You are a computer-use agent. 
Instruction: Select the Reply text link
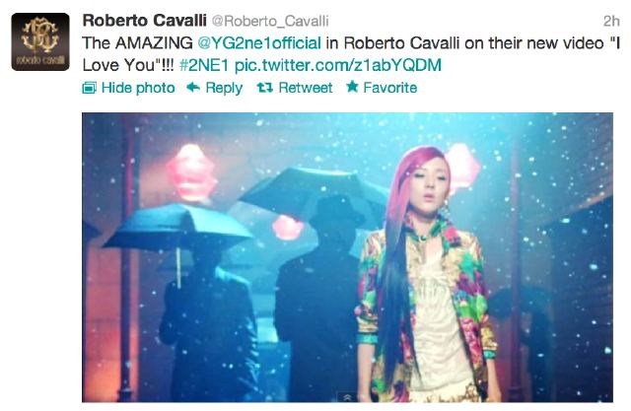tap(224, 88)
